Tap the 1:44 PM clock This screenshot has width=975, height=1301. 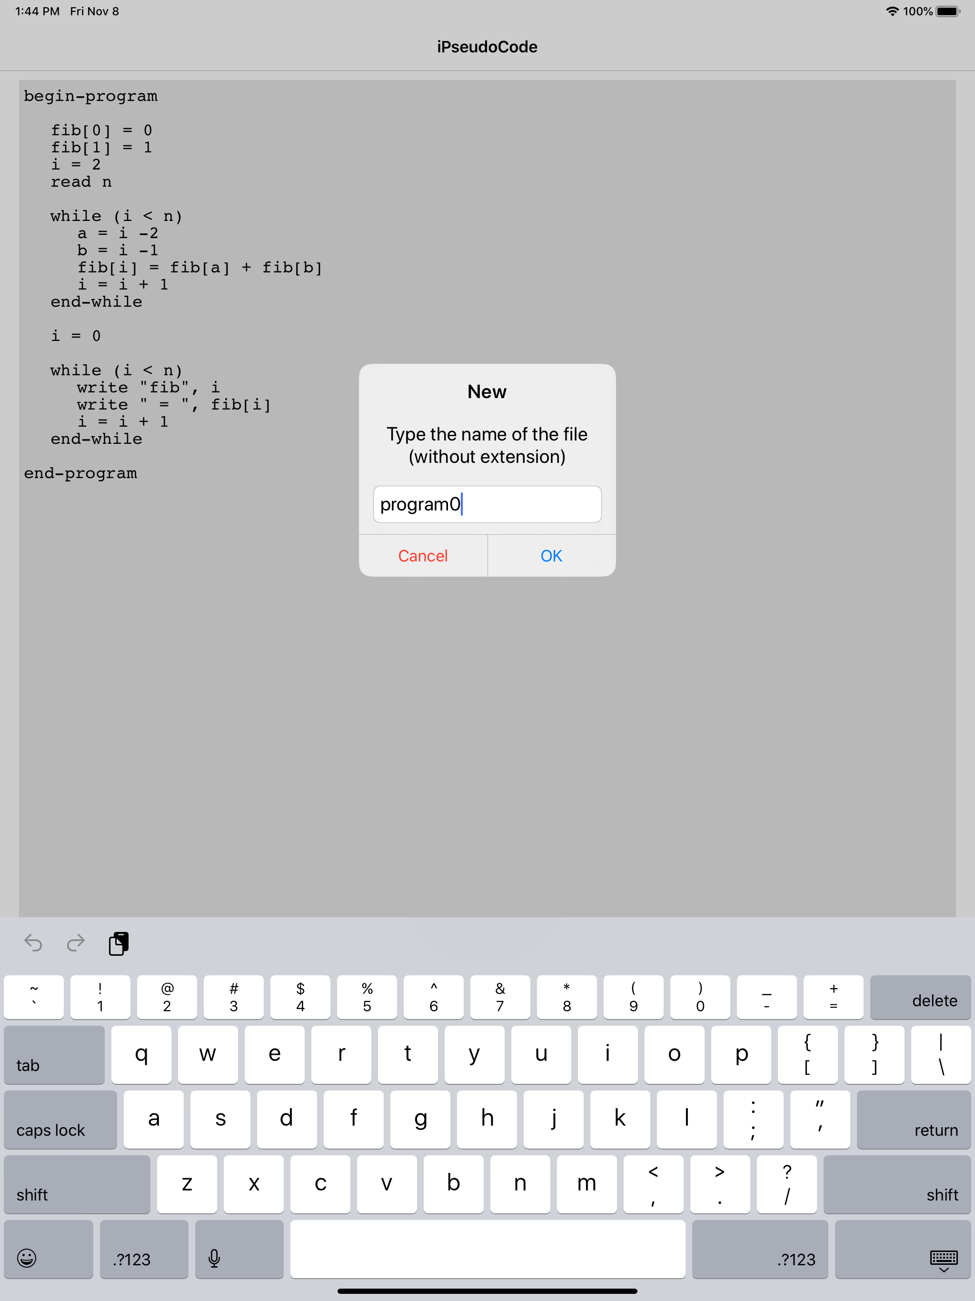tap(37, 11)
